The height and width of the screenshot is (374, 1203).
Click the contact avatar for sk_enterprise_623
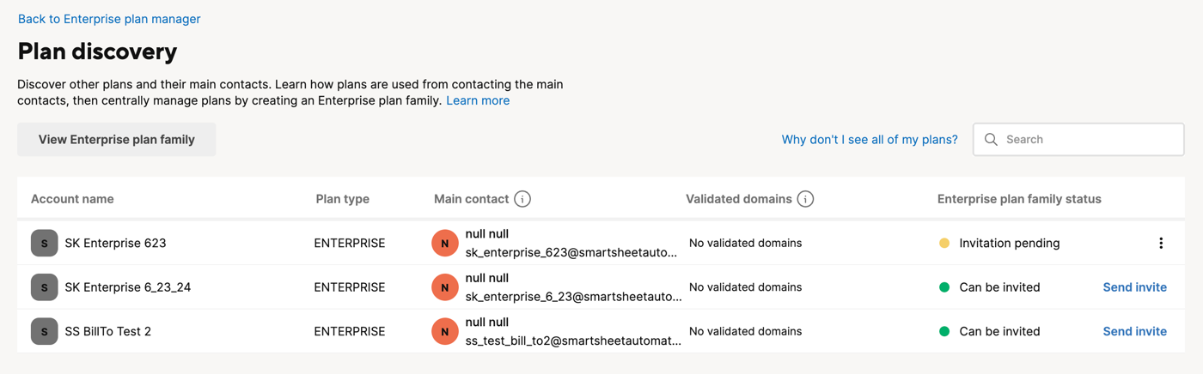tap(445, 243)
